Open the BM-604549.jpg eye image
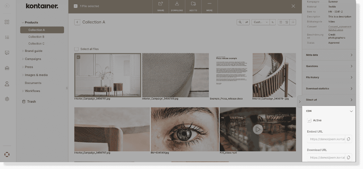This screenshot has height=169, width=363. click(x=185, y=129)
